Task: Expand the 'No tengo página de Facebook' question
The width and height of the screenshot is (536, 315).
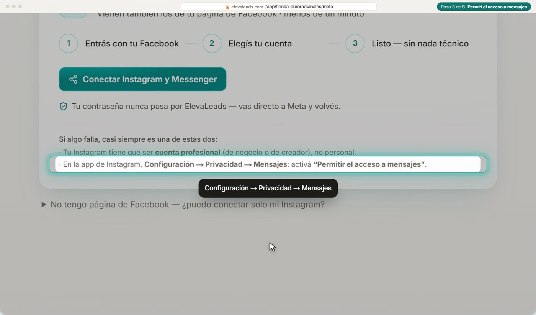Action: (x=183, y=205)
